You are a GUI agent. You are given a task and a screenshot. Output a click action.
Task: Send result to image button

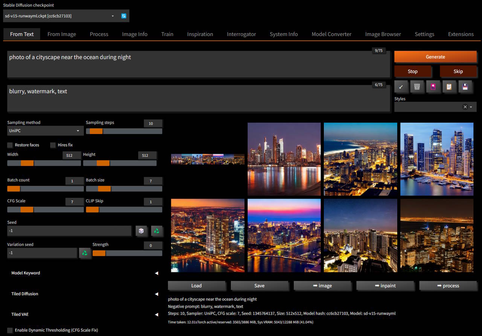[322, 286]
